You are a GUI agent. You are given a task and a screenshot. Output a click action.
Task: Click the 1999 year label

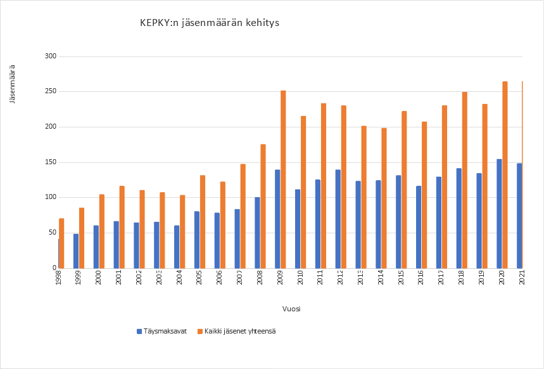(78, 277)
